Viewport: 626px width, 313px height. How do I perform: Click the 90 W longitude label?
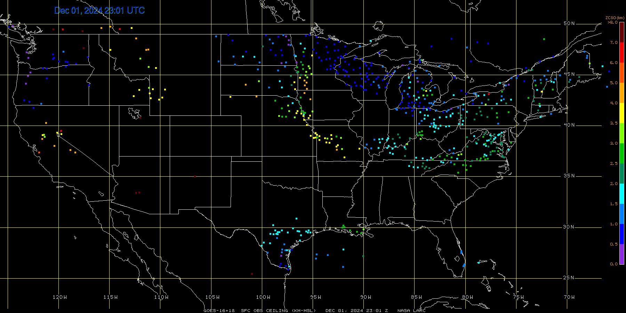pyautogui.click(x=366, y=297)
